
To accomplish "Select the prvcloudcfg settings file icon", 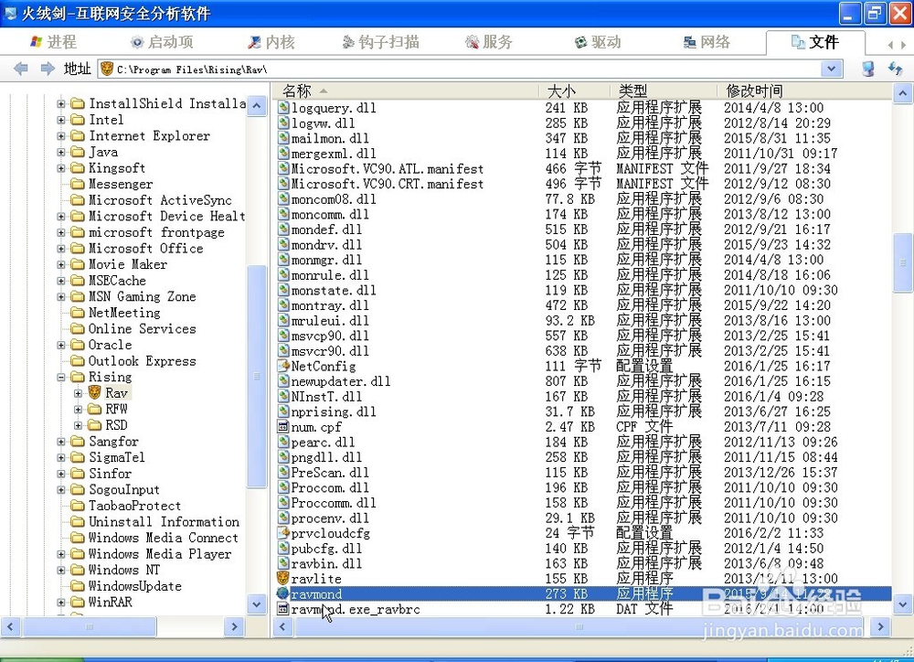I will [283, 532].
